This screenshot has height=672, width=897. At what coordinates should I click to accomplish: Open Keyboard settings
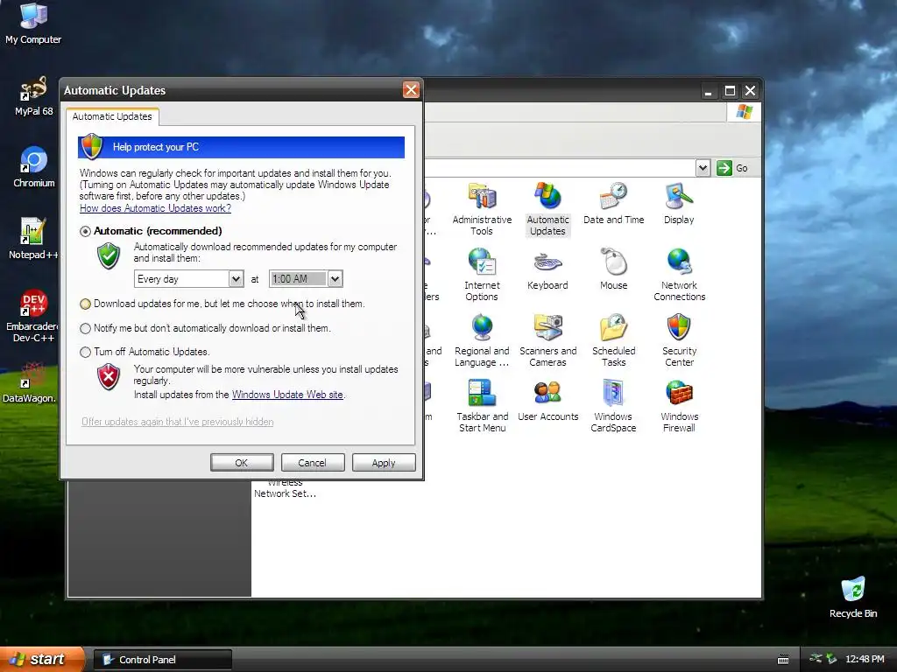(x=547, y=269)
